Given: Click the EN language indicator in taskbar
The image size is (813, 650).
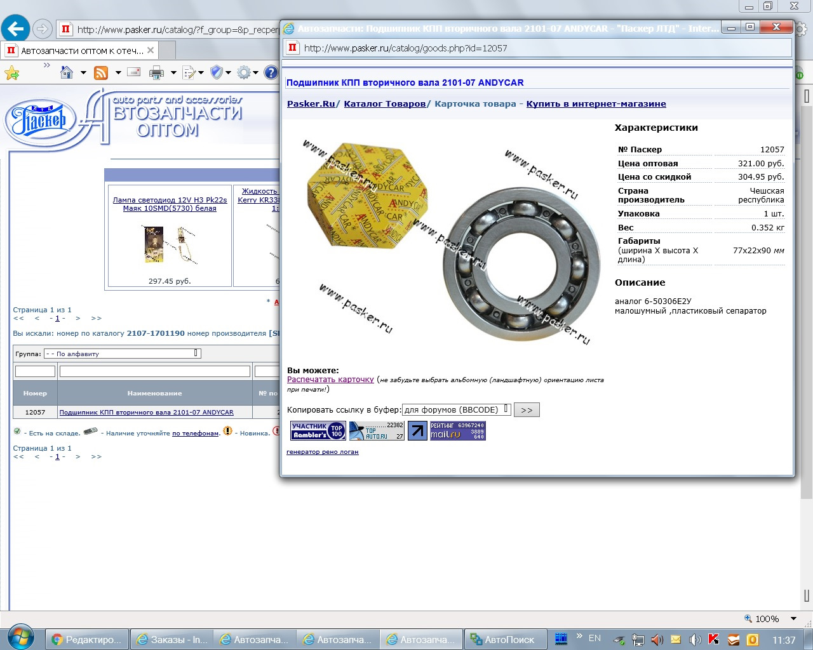Looking at the screenshot, I should click(x=595, y=639).
